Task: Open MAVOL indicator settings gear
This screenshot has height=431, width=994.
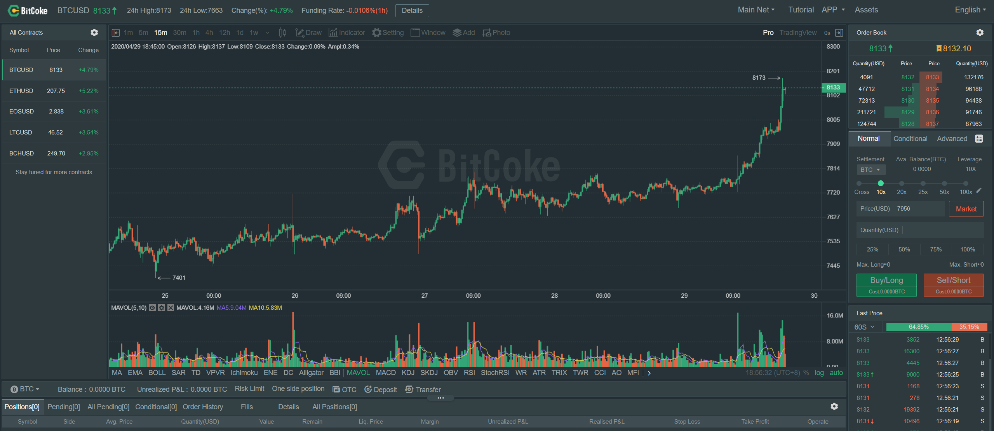Action: (162, 308)
